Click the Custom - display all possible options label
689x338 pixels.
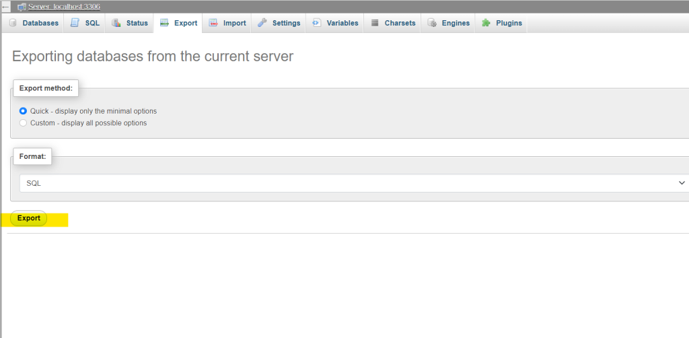click(x=88, y=123)
